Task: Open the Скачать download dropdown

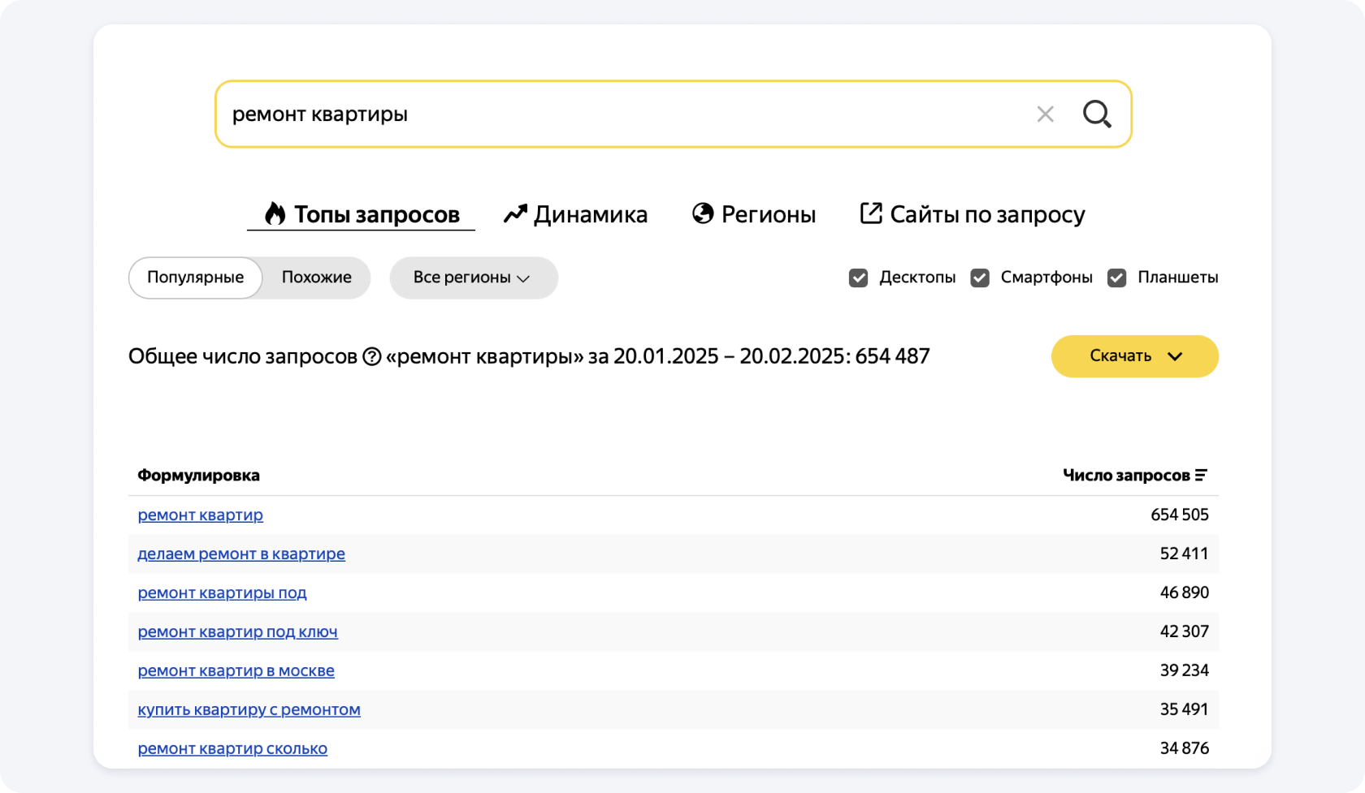Action: tap(1134, 356)
